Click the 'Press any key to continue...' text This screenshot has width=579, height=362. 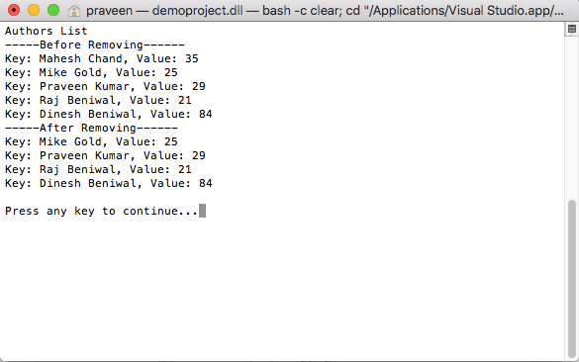coord(102,211)
